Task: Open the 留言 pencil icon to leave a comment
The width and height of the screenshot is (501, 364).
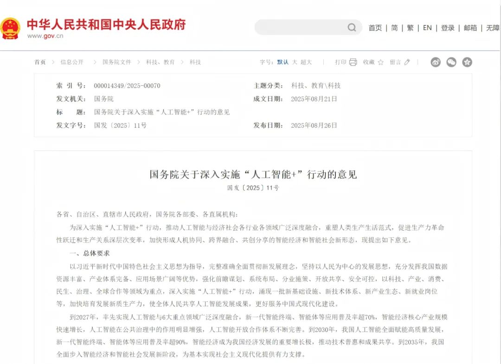Action: [x=406, y=62]
